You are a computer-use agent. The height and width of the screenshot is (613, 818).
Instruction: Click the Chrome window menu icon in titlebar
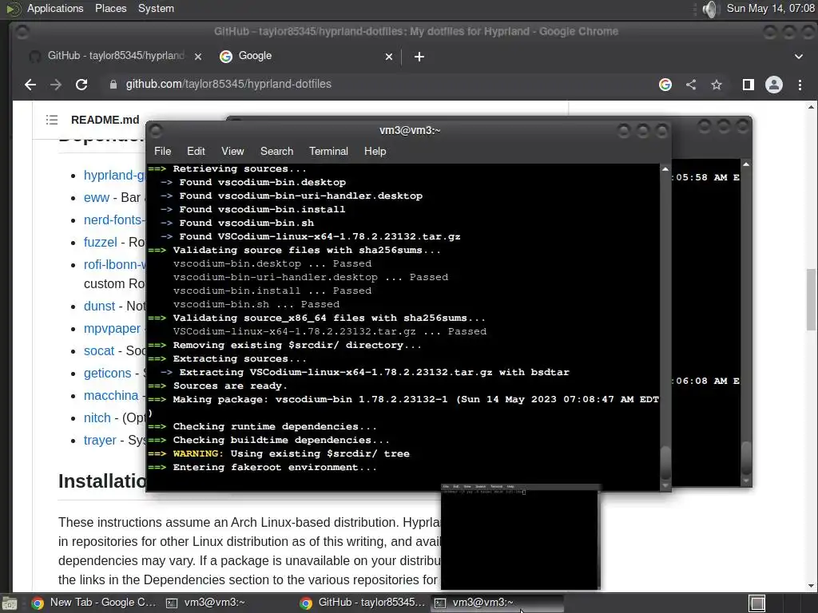pos(22,32)
